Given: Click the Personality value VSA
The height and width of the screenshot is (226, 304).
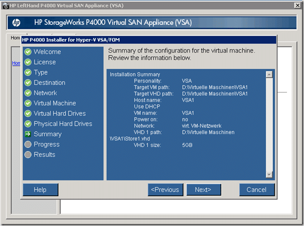Looking at the screenshot, I should tap(187, 81).
